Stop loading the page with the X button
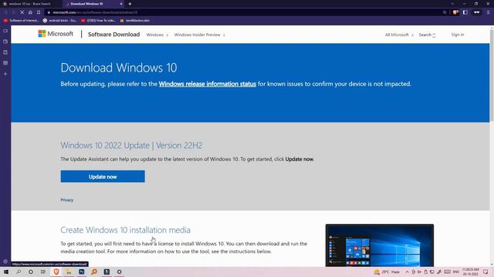Screen dimensions: 494x277 22,12
